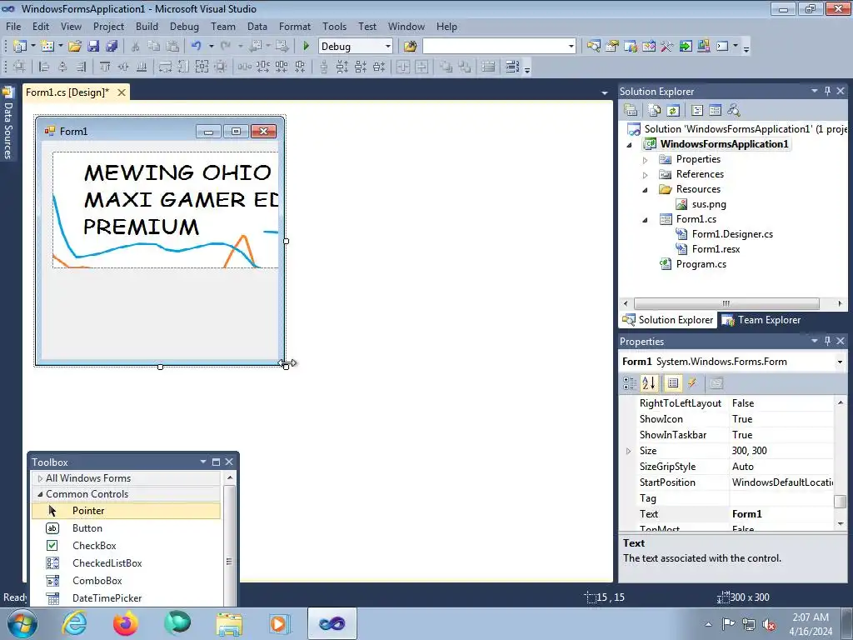Open the Tools menu
The image size is (853, 640).
click(x=334, y=26)
